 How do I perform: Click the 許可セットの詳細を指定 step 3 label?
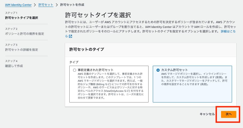21,50
